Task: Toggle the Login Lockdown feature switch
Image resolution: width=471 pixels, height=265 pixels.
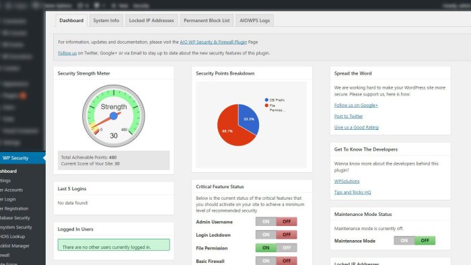Action: 276,235
